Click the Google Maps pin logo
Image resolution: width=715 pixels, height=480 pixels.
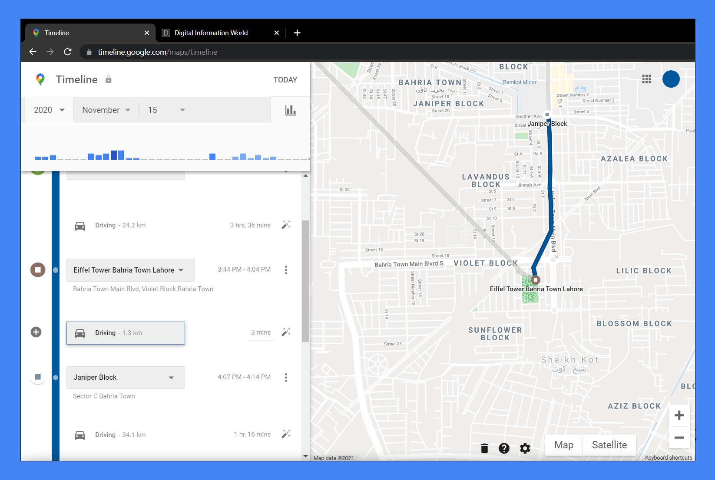pyautogui.click(x=40, y=79)
